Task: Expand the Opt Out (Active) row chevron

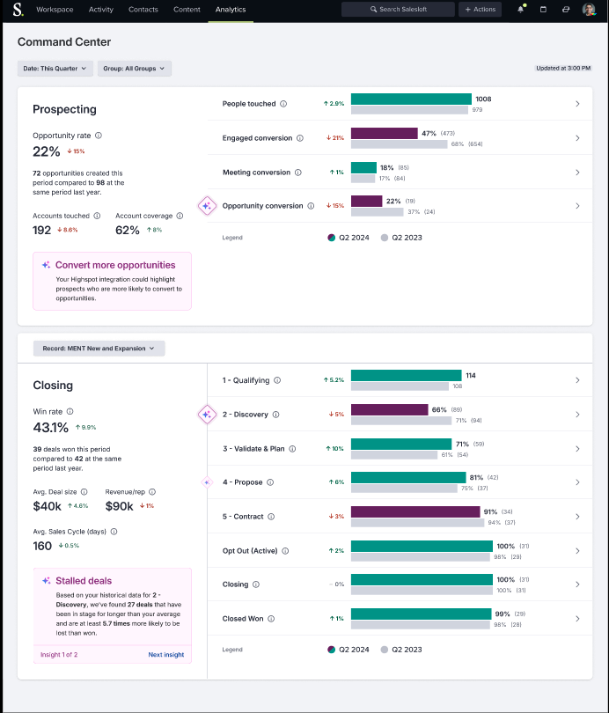Action: [x=577, y=551]
